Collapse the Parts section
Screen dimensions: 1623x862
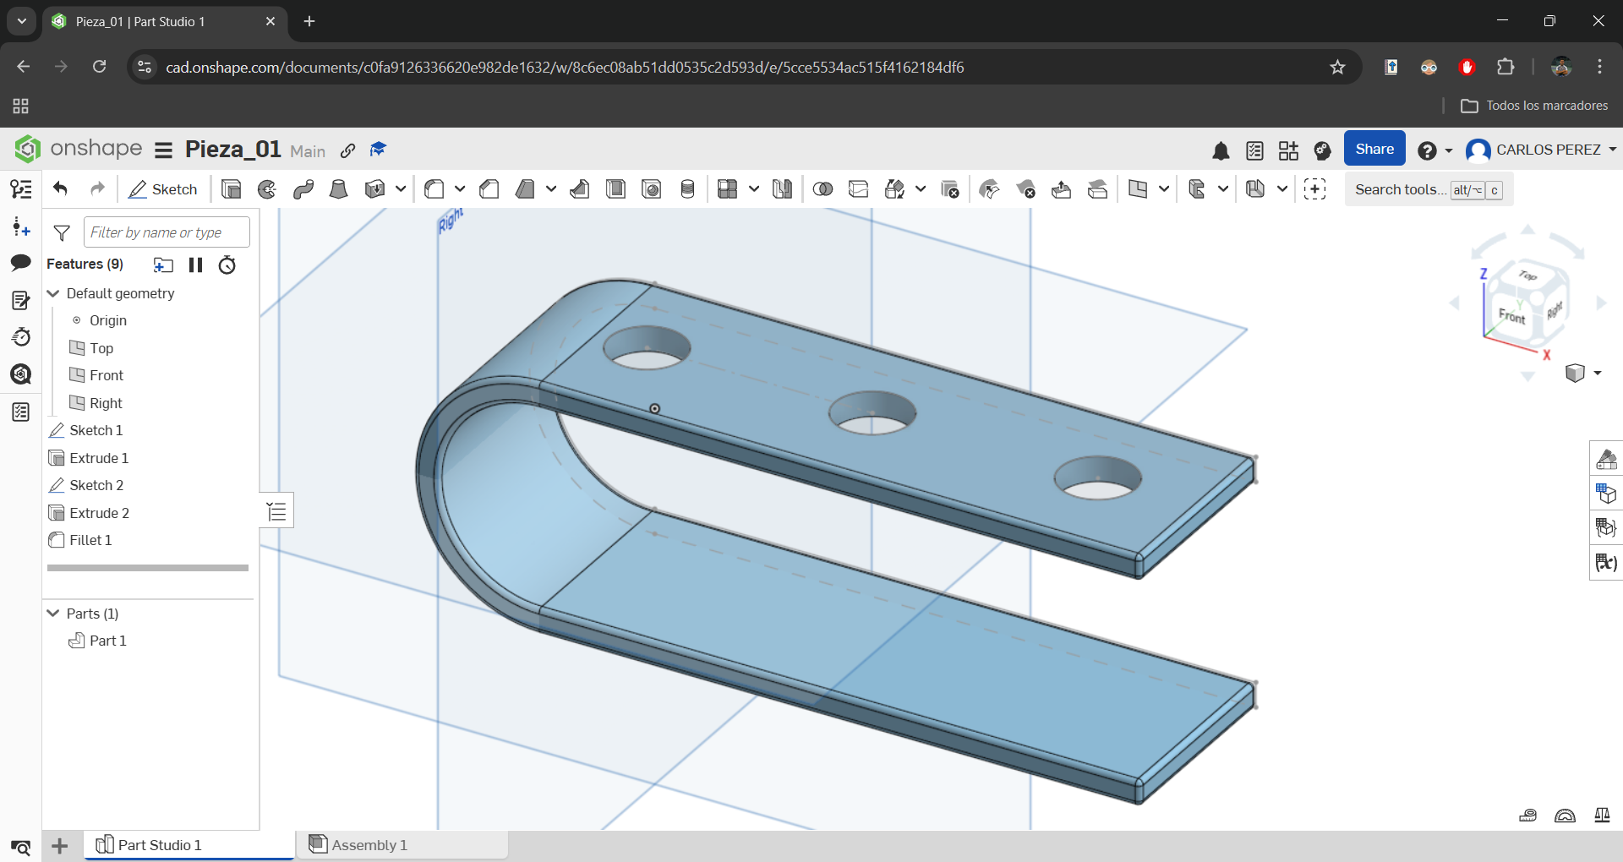tap(53, 614)
